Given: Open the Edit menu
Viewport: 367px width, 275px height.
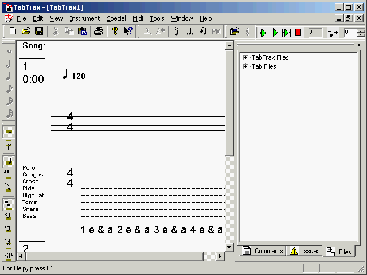Looking at the screenshot, I should point(38,18).
